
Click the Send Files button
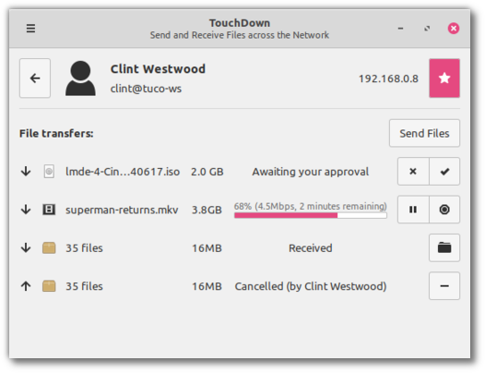(424, 133)
